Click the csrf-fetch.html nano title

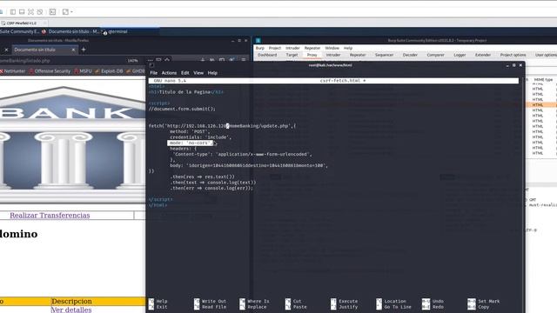(343, 81)
